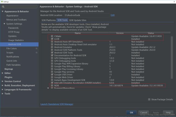176x117 pixels.
Task: Check Google Web Driver checkbox
Action: [x=52, y=77]
